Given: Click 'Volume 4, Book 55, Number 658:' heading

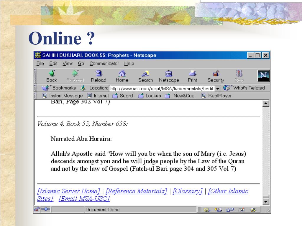Looking at the screenshot, I should click(83, 124).
